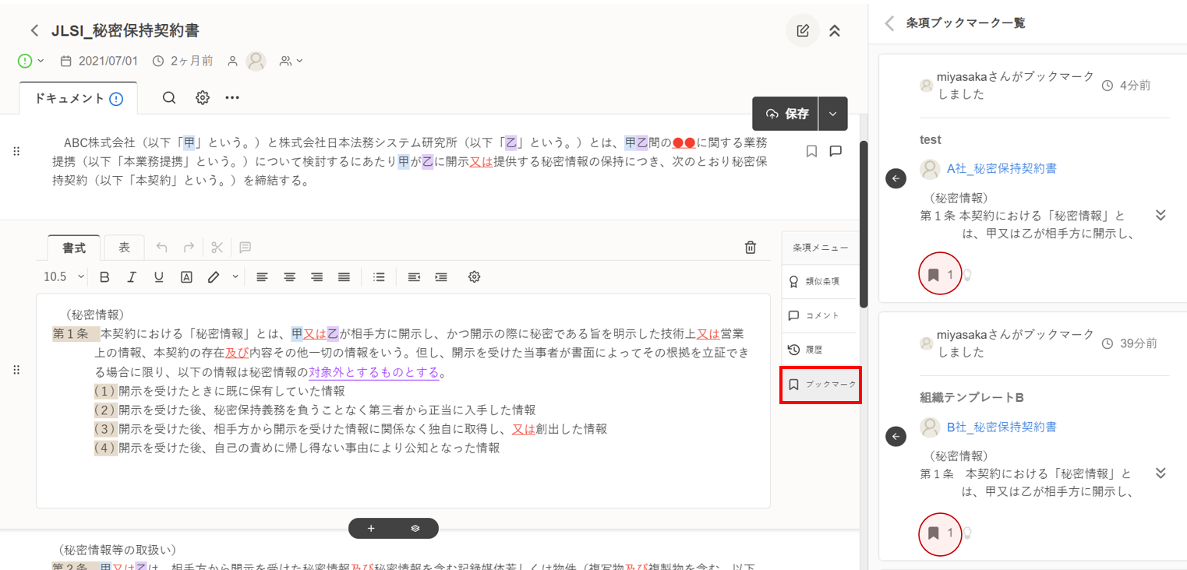Open ブックマーク in the clause menu
1187x570 pixels.
[821, 385]
